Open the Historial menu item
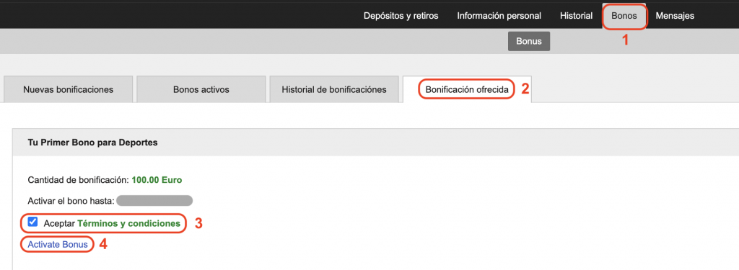Screen dimensions: 739x270 pyautogui.click(x=576, y=16)
